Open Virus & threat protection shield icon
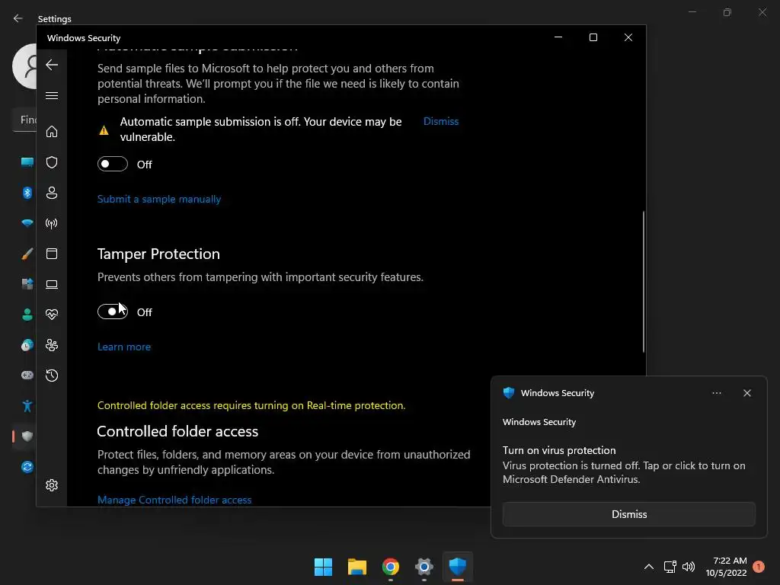Screen dimensions: 780x585 (52, 162)
